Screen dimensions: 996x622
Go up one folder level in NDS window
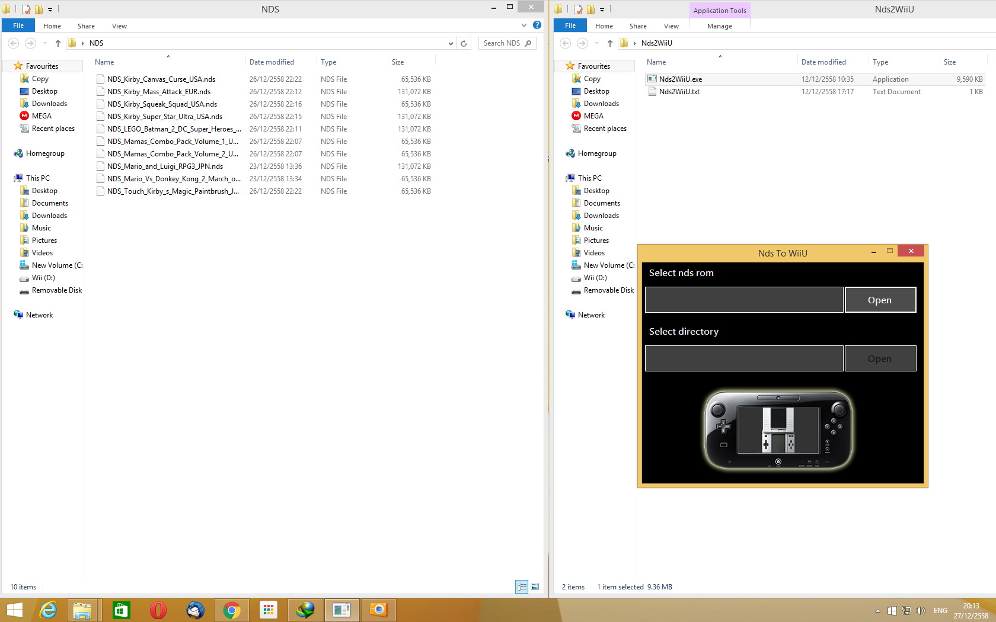click(58, 43)
